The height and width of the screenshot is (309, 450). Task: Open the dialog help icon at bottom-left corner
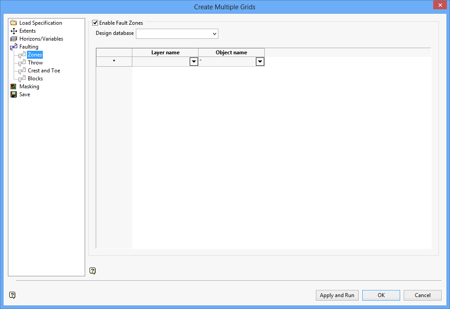(x=12, y=295)
